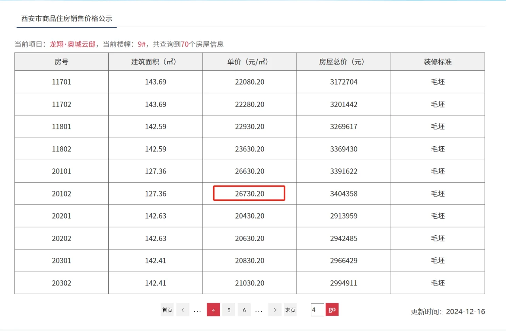Viewport: 506px width, 331px height.
Task: Click 毛坯 in row 20302
Action: (x=438, y=283)
